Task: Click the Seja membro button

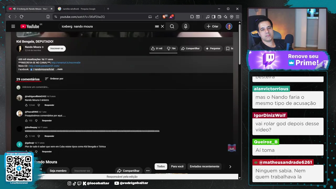Action: click(x=58, y=171)
